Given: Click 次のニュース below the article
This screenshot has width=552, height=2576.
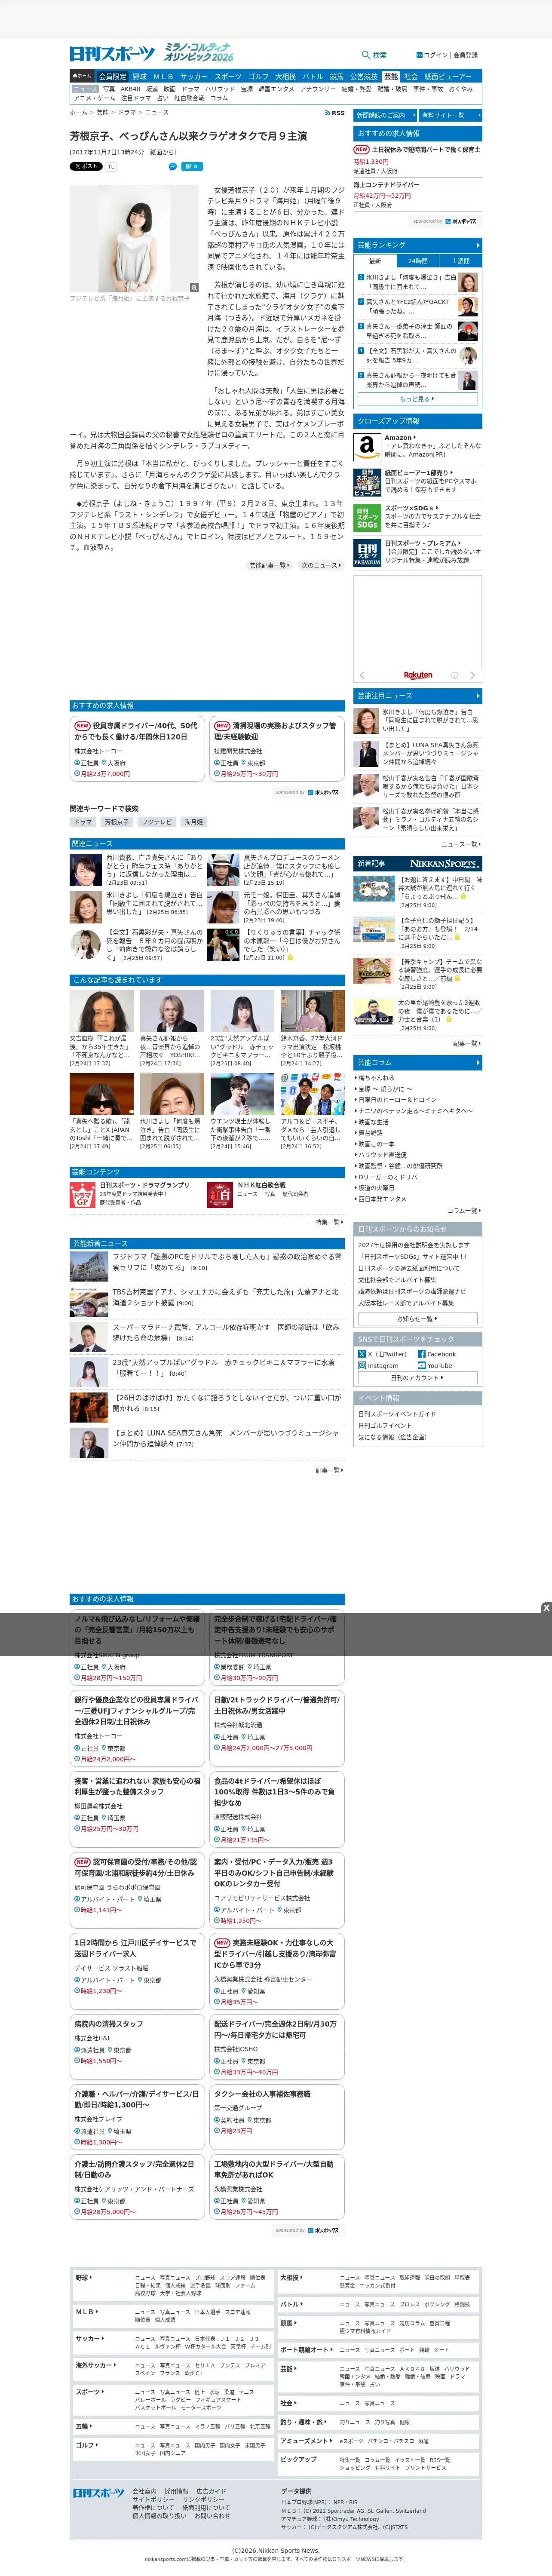Looking at the screenshot, I should 321,565.
